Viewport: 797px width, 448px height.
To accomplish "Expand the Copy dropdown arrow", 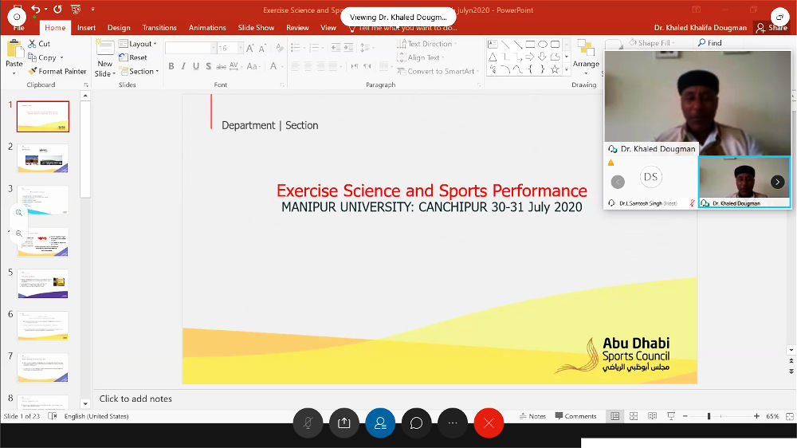I will click(62, 58).
